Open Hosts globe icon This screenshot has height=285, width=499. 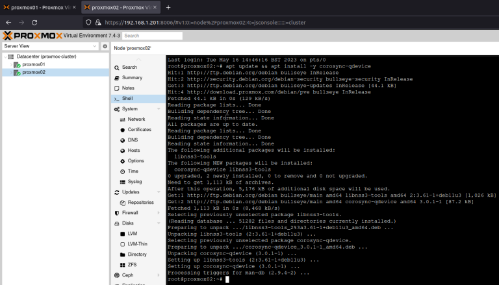(x=123, y=151)
